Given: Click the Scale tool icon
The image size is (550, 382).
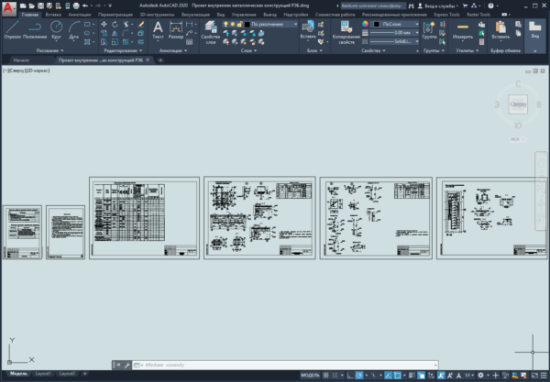Looking at the screenshot, I should coord(115,42).
